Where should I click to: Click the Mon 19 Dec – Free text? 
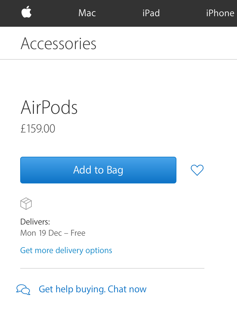(x=52, y=233)
